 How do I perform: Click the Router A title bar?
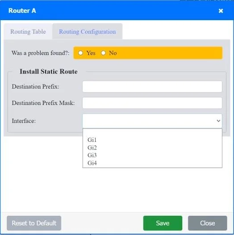(117, 11)
